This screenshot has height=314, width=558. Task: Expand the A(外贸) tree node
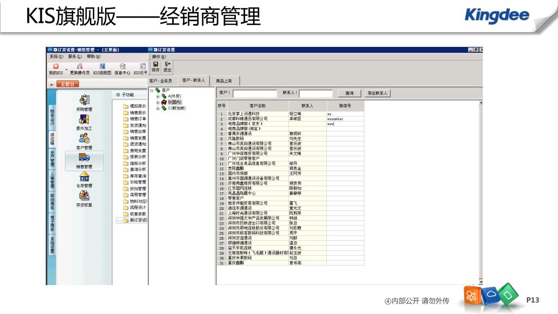[x=157, y=96]
